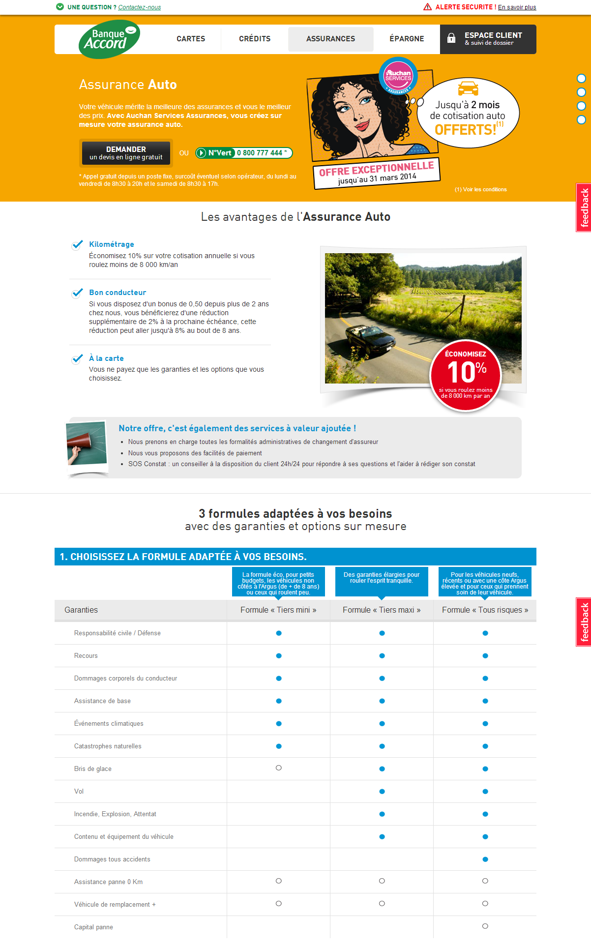Click the Incendie, Explosion, Attentat row label

tap(115, 814)
